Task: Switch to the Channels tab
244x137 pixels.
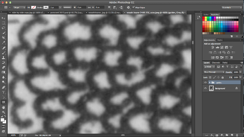Action: click(216, 63)
